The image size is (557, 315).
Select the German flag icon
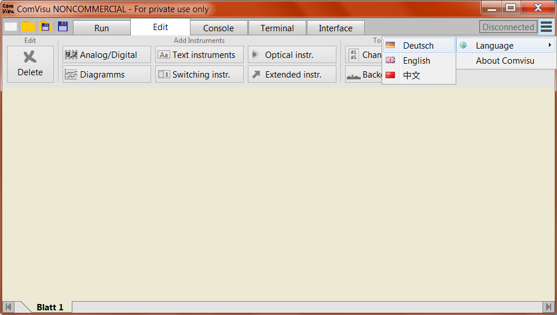pos(390,46)
